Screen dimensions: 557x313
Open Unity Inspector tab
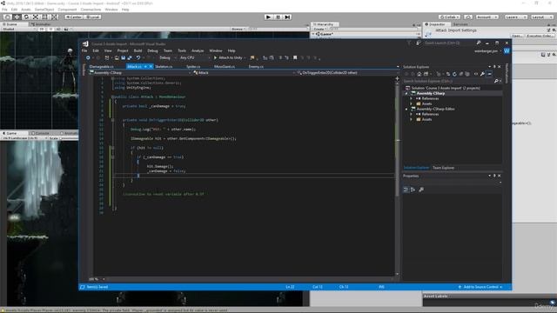click(x=436, y=24)
